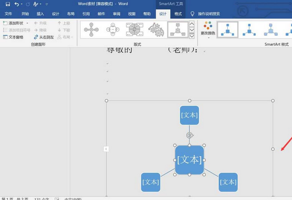This screenshot has width=292, height=200.
Task: Open the 视图 tab
Action: tap(132, 14)
